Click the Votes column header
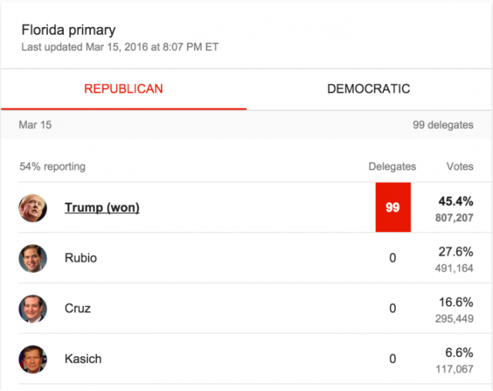 tap(460, 166)
